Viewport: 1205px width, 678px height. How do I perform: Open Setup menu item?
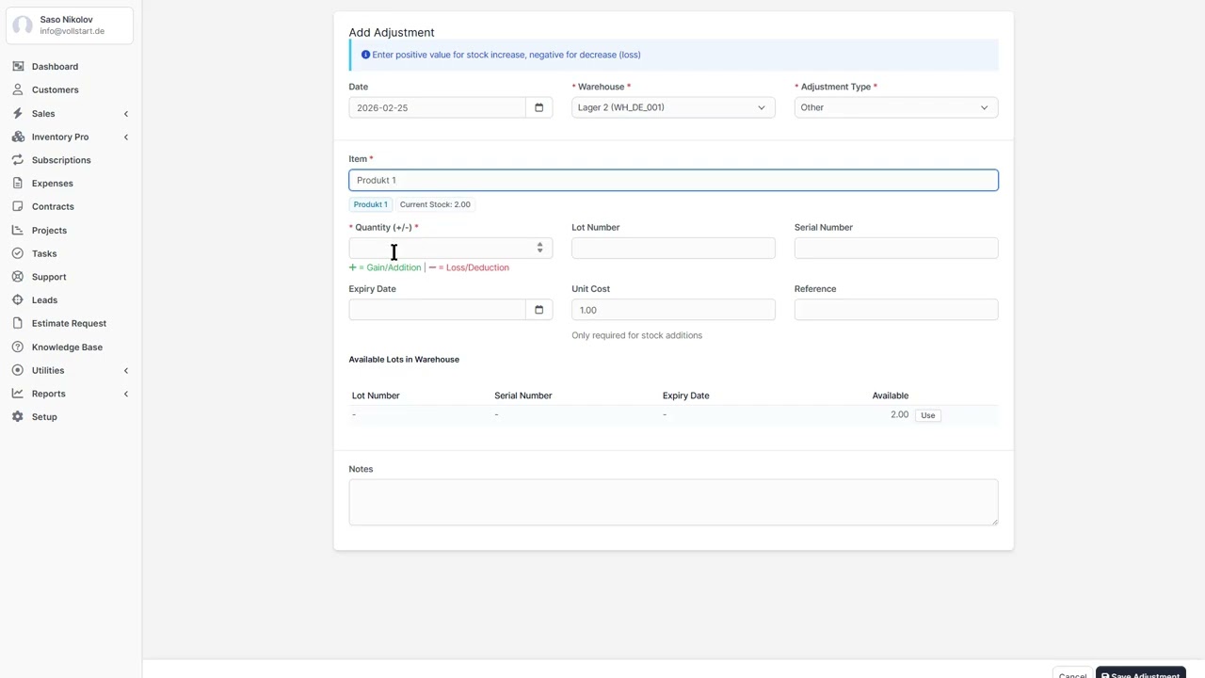coord(44,417)
